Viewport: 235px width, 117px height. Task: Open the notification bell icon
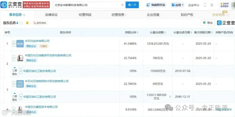[211, 5]
